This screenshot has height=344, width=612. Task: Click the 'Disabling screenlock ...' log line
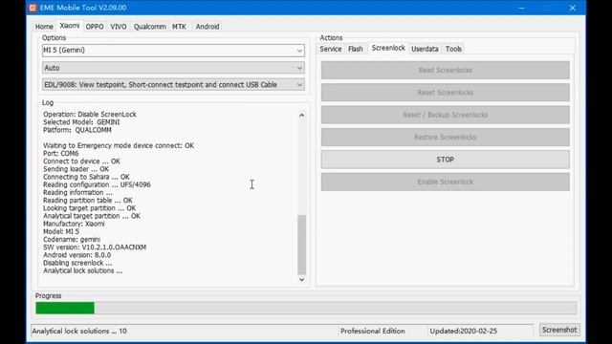pos(77,263)
